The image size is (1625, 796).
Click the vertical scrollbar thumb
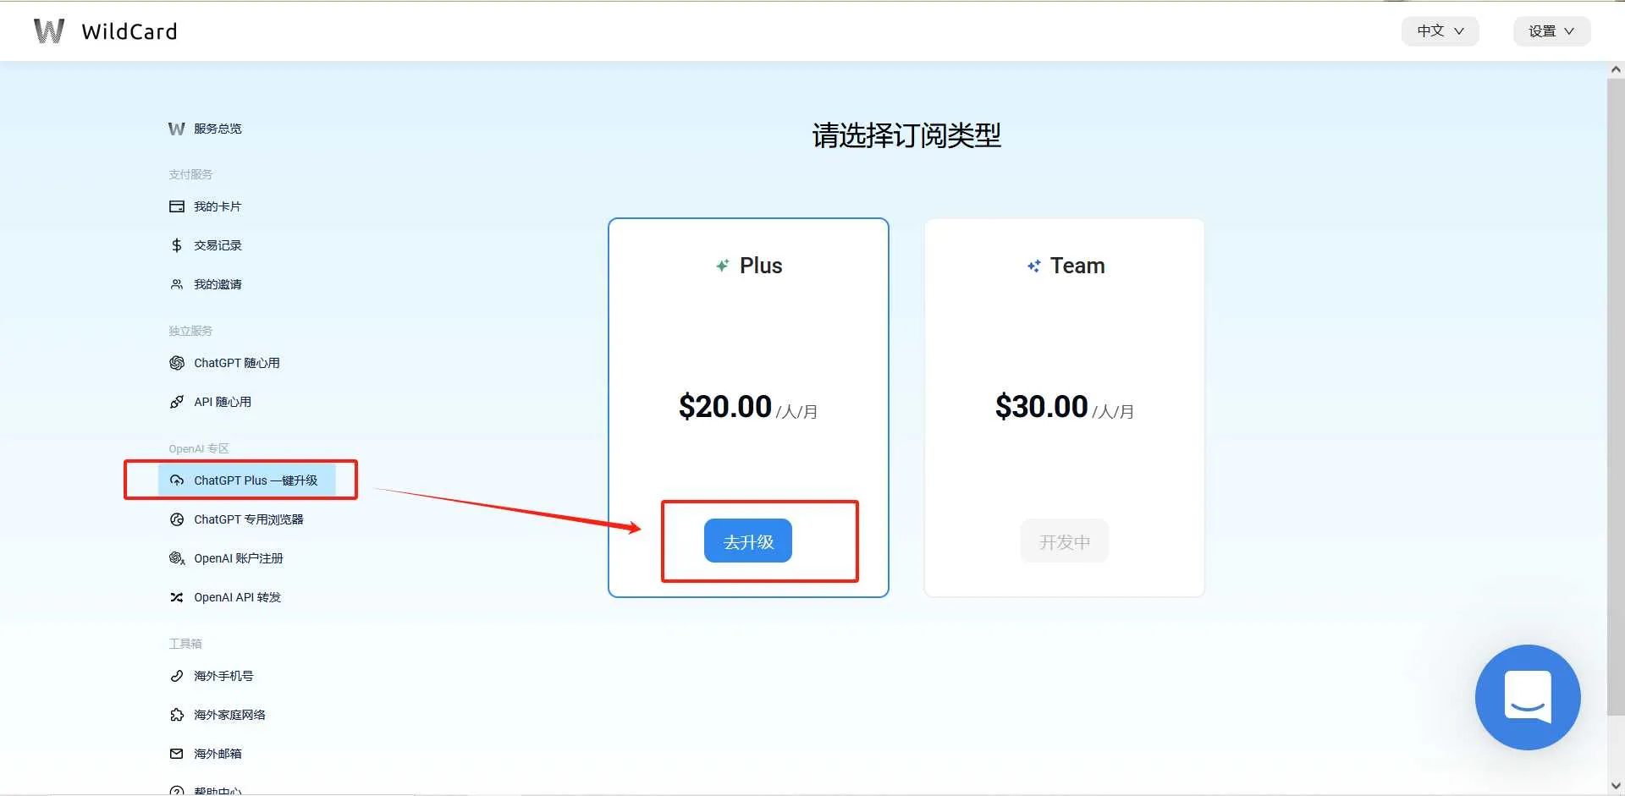coord(1616,397)
